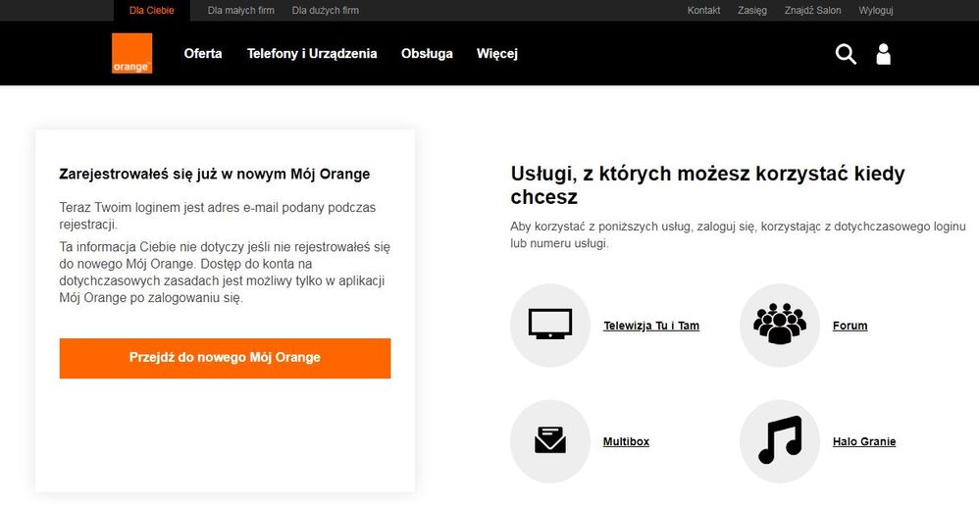Viewport: 979px width, 506px height.
Task: Click the Halo Granie music note icon
Action: [780, 441]
